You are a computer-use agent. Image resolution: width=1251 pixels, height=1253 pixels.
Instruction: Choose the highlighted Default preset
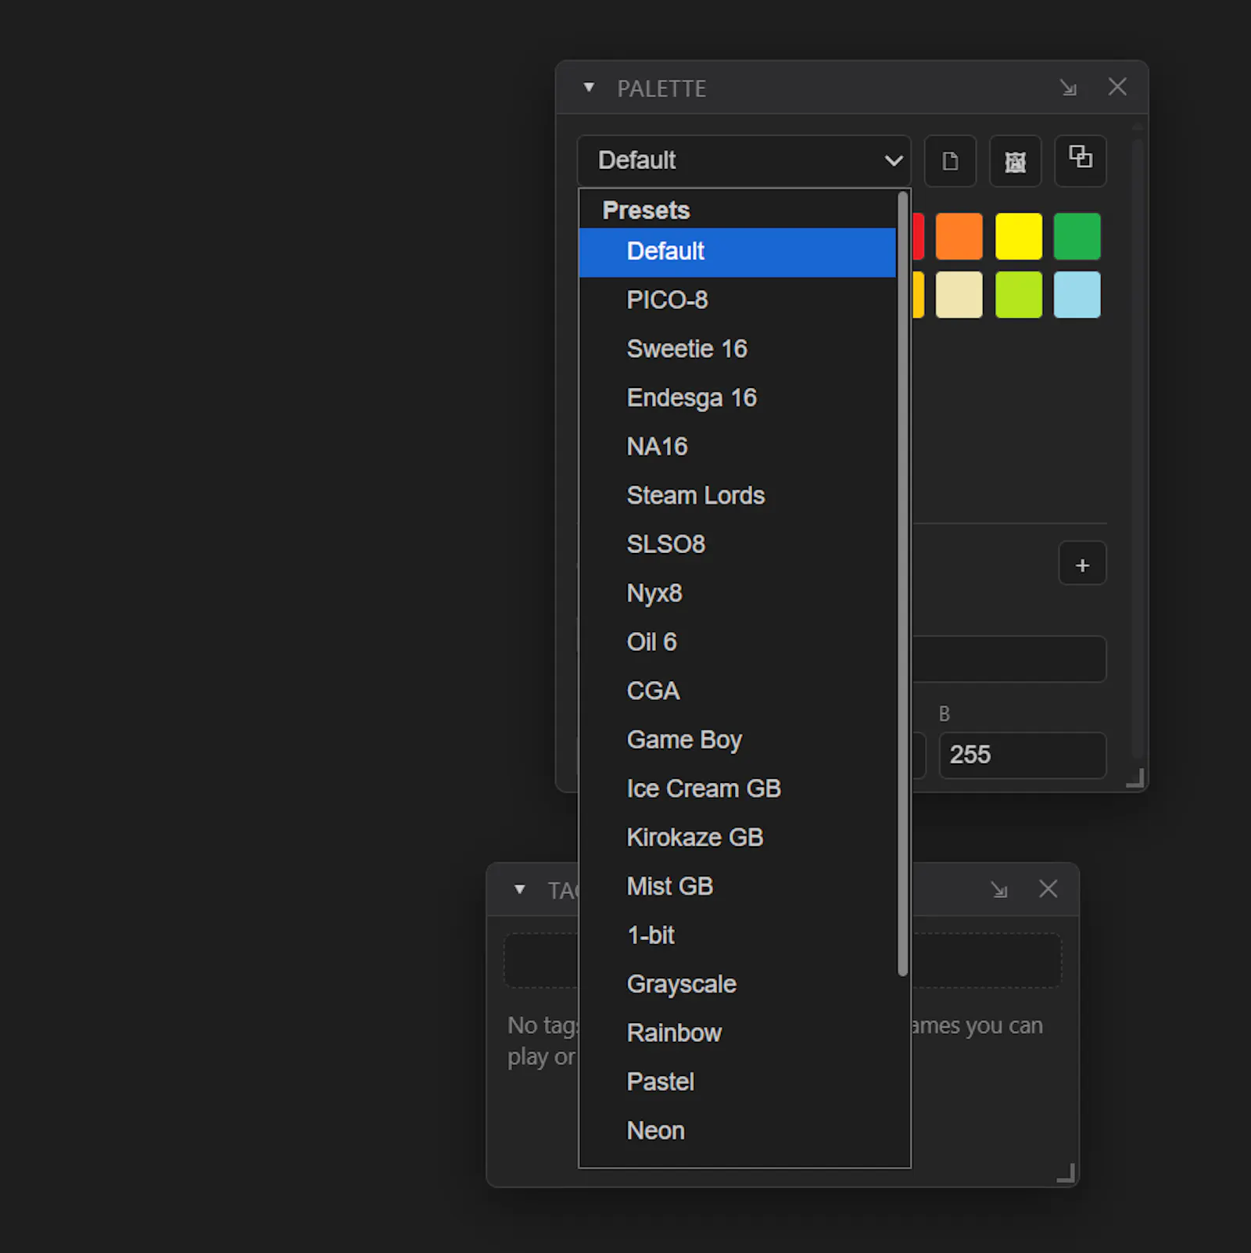pos(737,252)
